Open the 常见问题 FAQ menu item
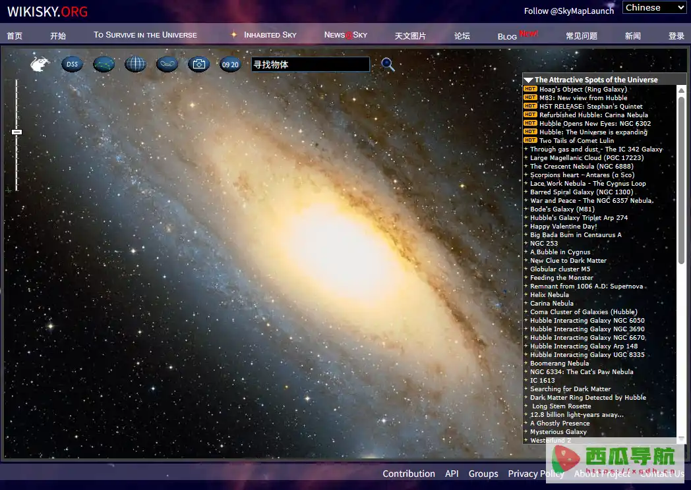Screen dimensions: 691x490 click(582, 35)
